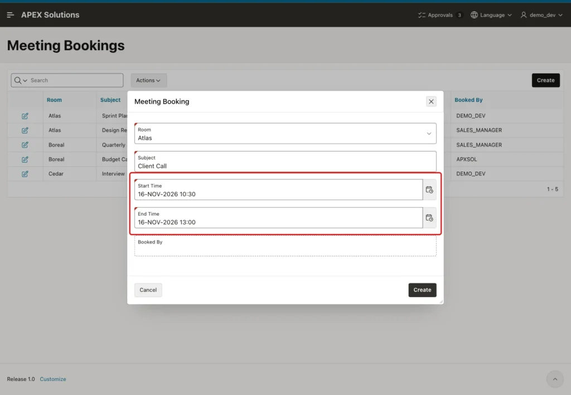Open the Room select list
Screen dimensions: 571x395
point(285,134)
